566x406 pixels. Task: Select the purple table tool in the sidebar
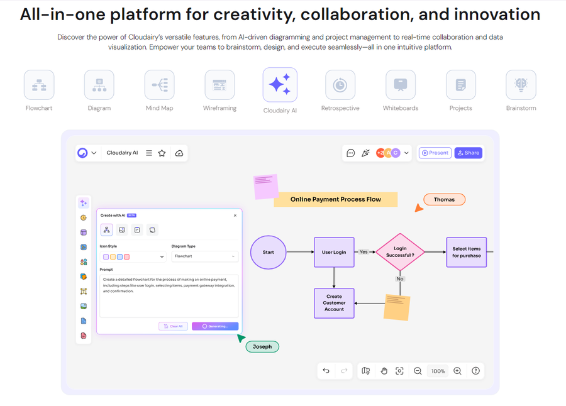tap(84, 233)
